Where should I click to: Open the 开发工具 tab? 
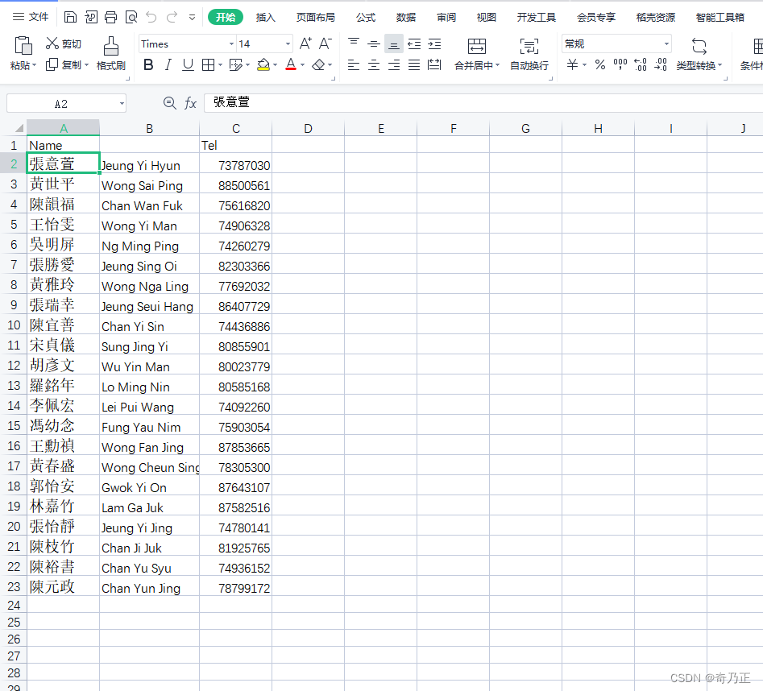tap(537, 18)
